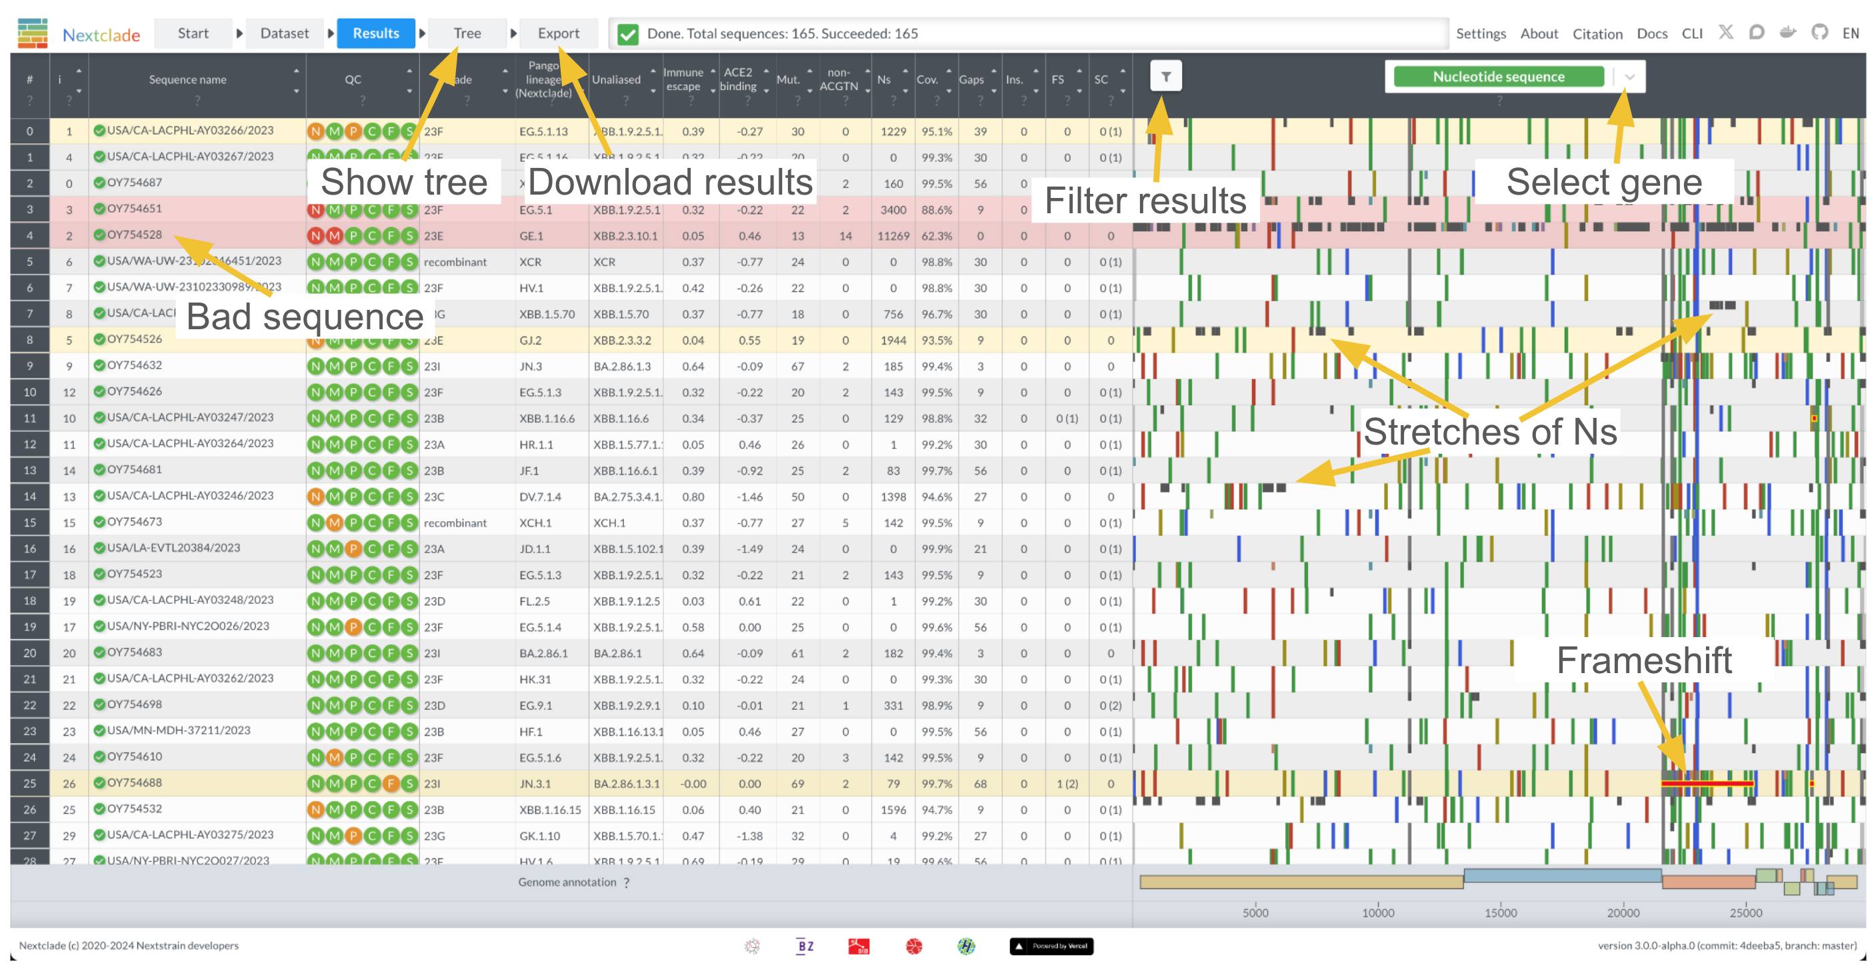Open the red SIB logo in footer
The width and height of the screenshot is (1876, 977).
pos(859,946)
